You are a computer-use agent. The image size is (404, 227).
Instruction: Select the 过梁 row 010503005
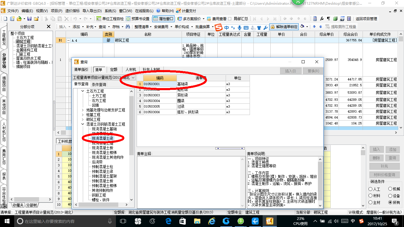(194, 106)
